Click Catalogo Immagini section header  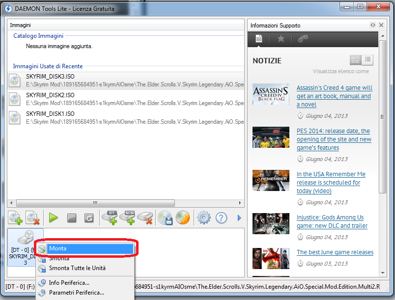[38, 36]
